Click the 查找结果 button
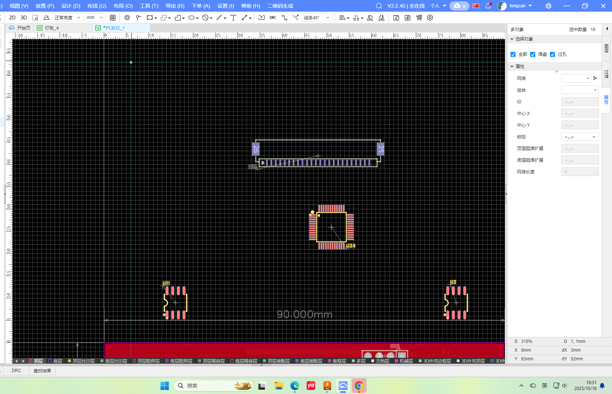This screenshot has width=612, height=394. [x=42, y=371]
